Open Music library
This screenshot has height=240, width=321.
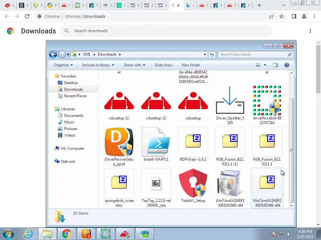(69, 122)
